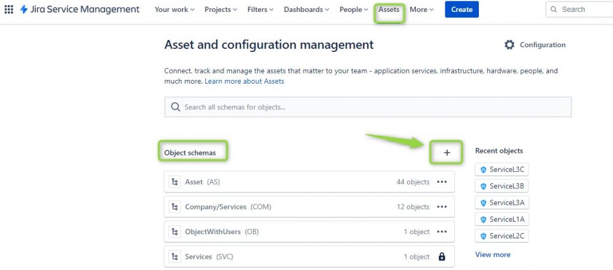Click the blue Create button

[x=462, y=10]
